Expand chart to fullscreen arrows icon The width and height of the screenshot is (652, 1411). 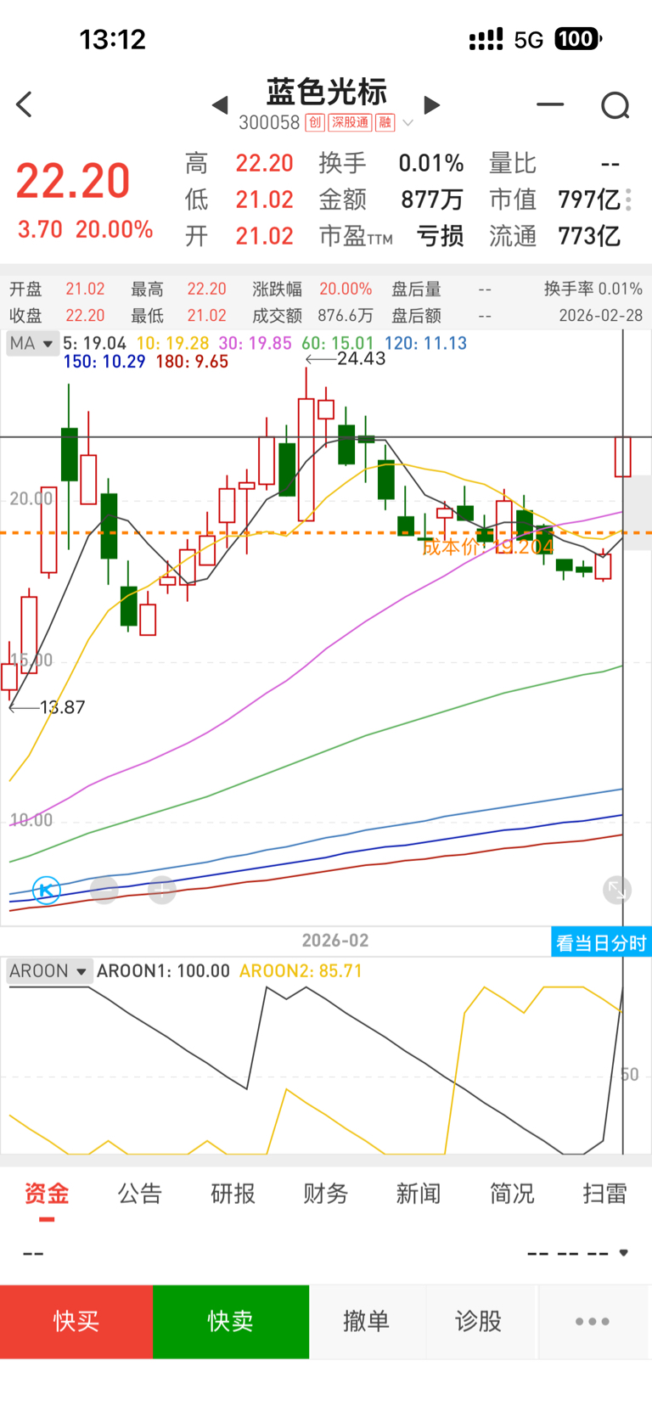[x=617, y=890]
